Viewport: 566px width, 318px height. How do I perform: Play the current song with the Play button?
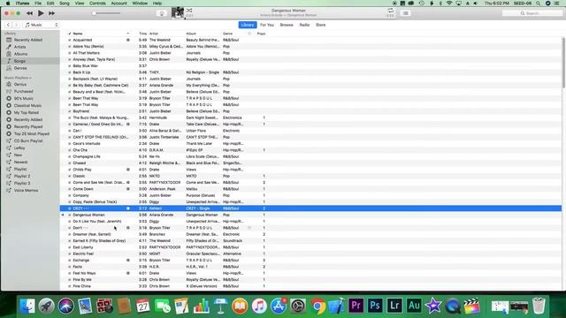pos(41,13)
